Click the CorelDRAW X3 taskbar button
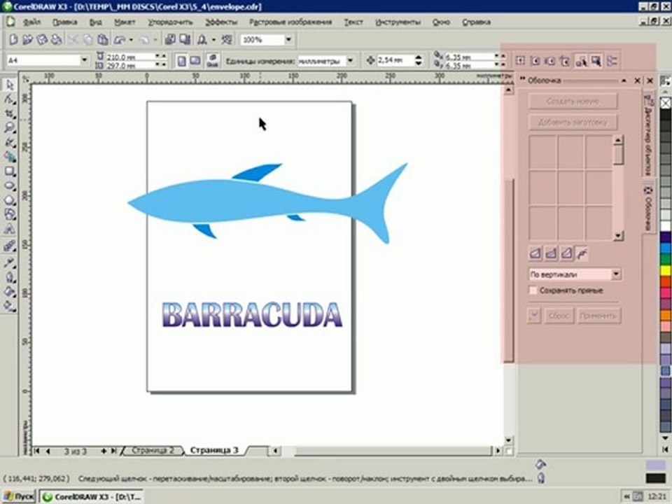 [x=92, y=497]
